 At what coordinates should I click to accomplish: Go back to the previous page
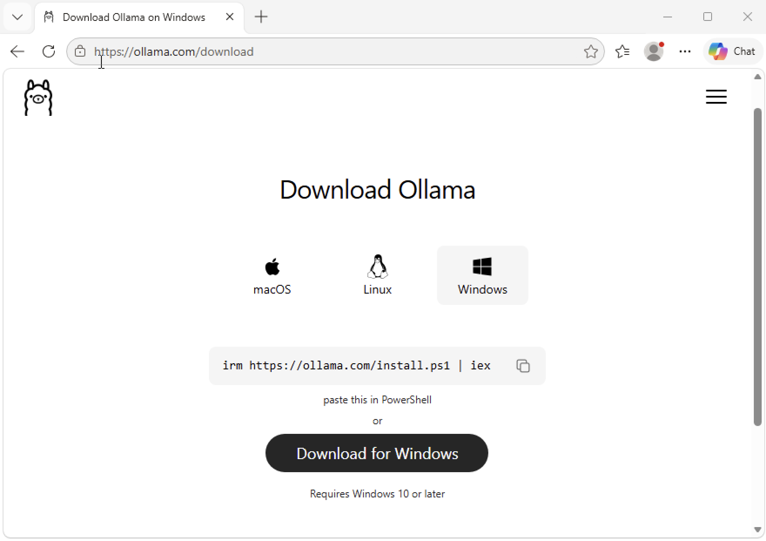[17, 51]
